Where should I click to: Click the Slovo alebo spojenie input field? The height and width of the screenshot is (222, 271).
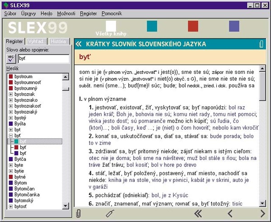(x=44, y=59)
